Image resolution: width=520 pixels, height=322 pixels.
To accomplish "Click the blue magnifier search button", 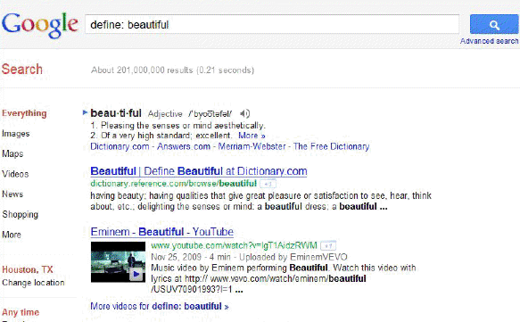I will click(494, 24).
